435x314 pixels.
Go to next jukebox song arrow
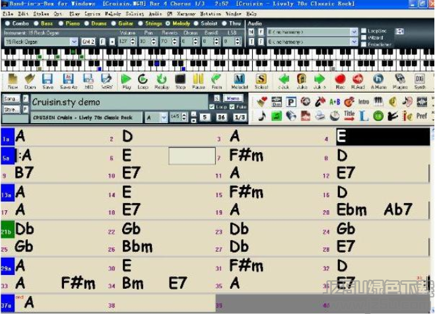[319, 81]
